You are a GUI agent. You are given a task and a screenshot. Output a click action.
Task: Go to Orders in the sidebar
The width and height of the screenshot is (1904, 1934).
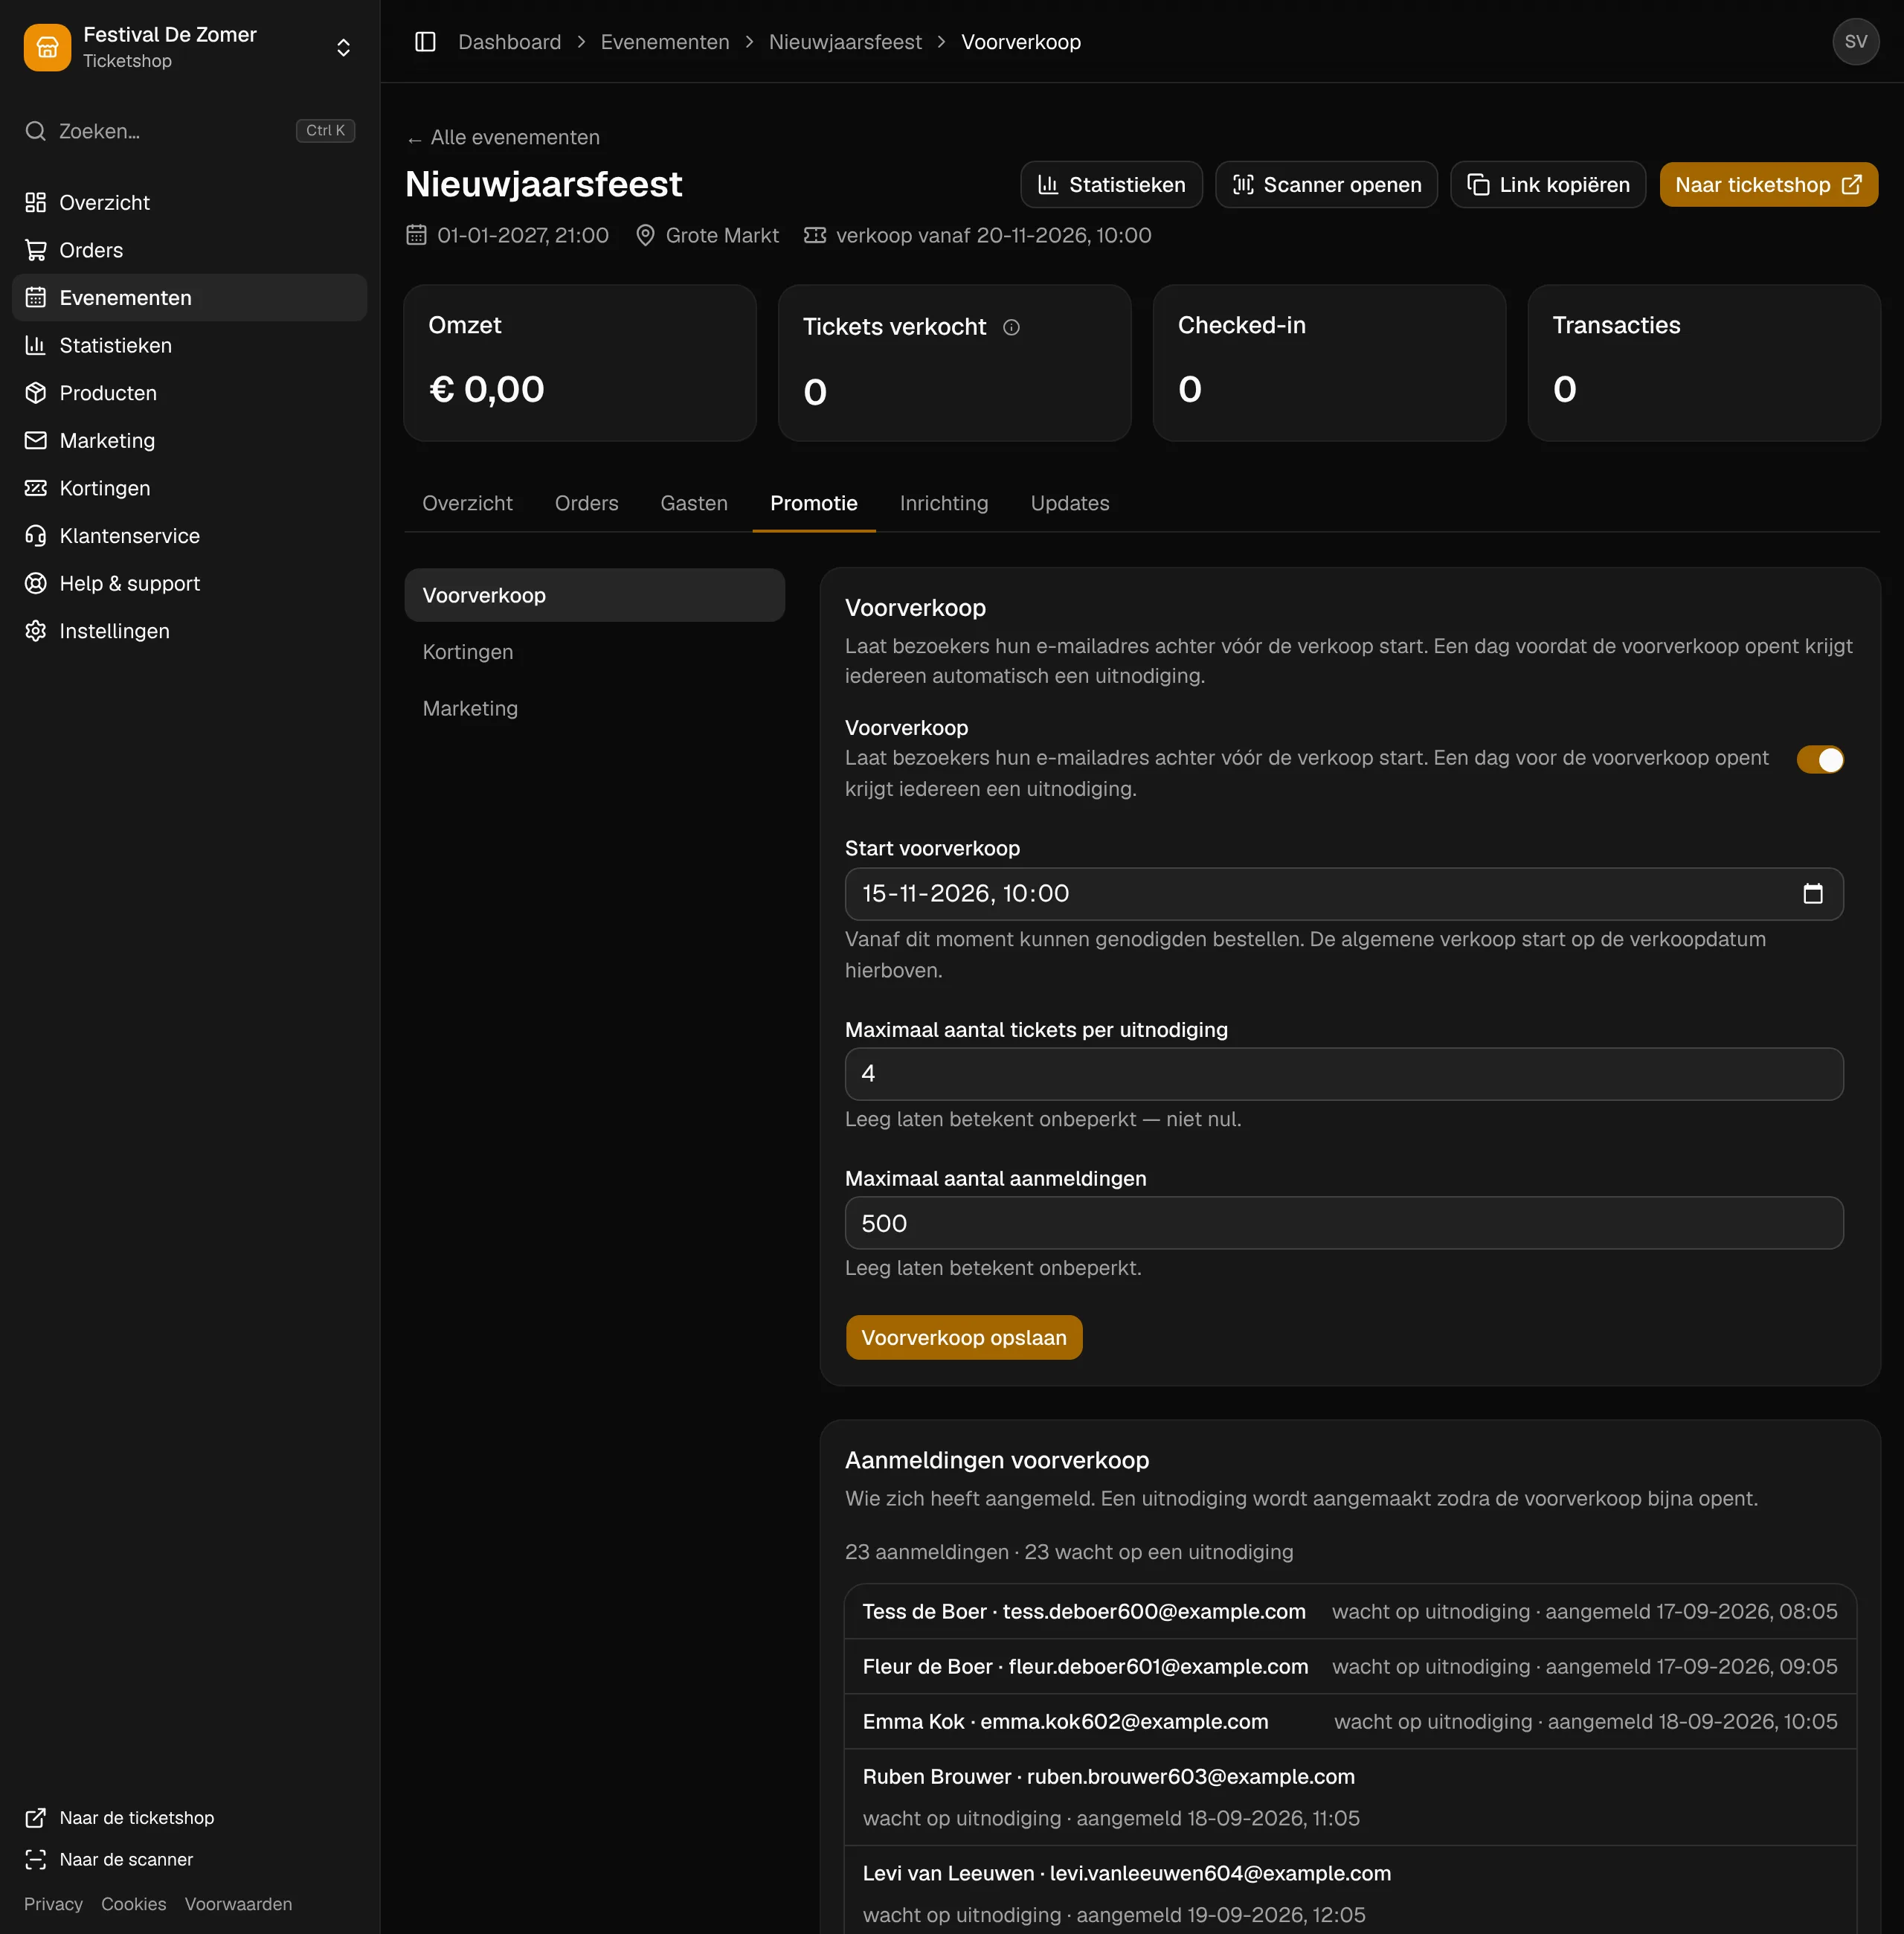click(x=190, y=250)
